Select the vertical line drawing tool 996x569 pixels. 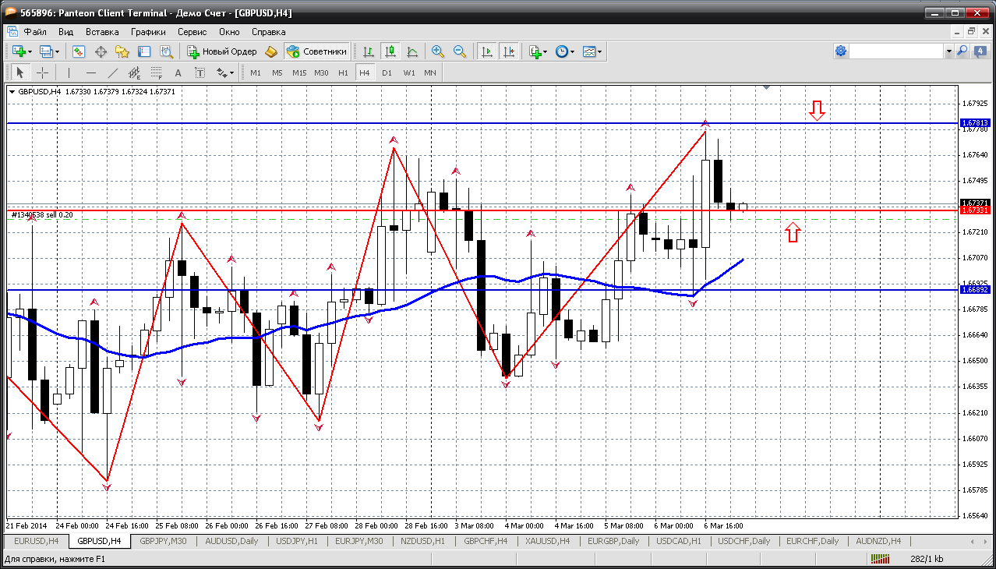69,72
